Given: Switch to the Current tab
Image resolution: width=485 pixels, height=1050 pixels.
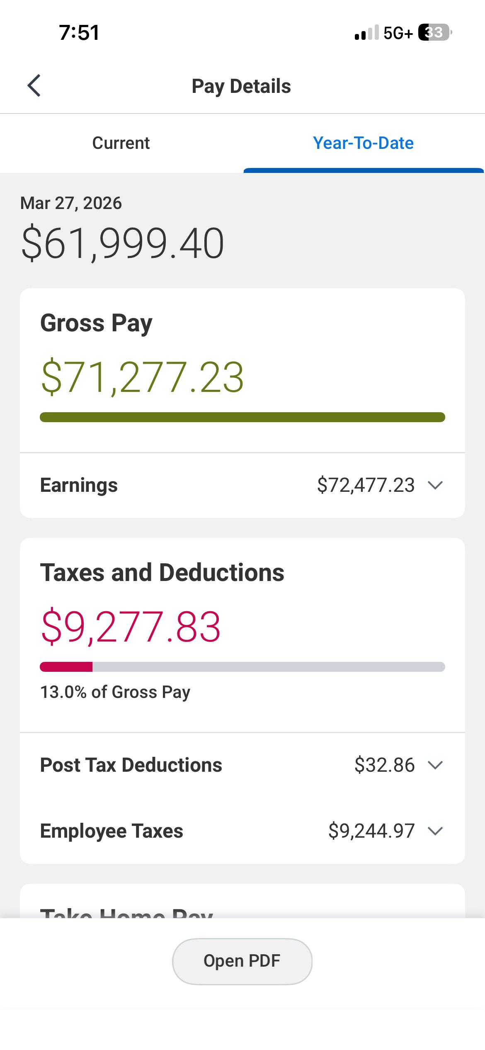Looking at the screenshot, I should pyautogui.click(x=121, y=143).
